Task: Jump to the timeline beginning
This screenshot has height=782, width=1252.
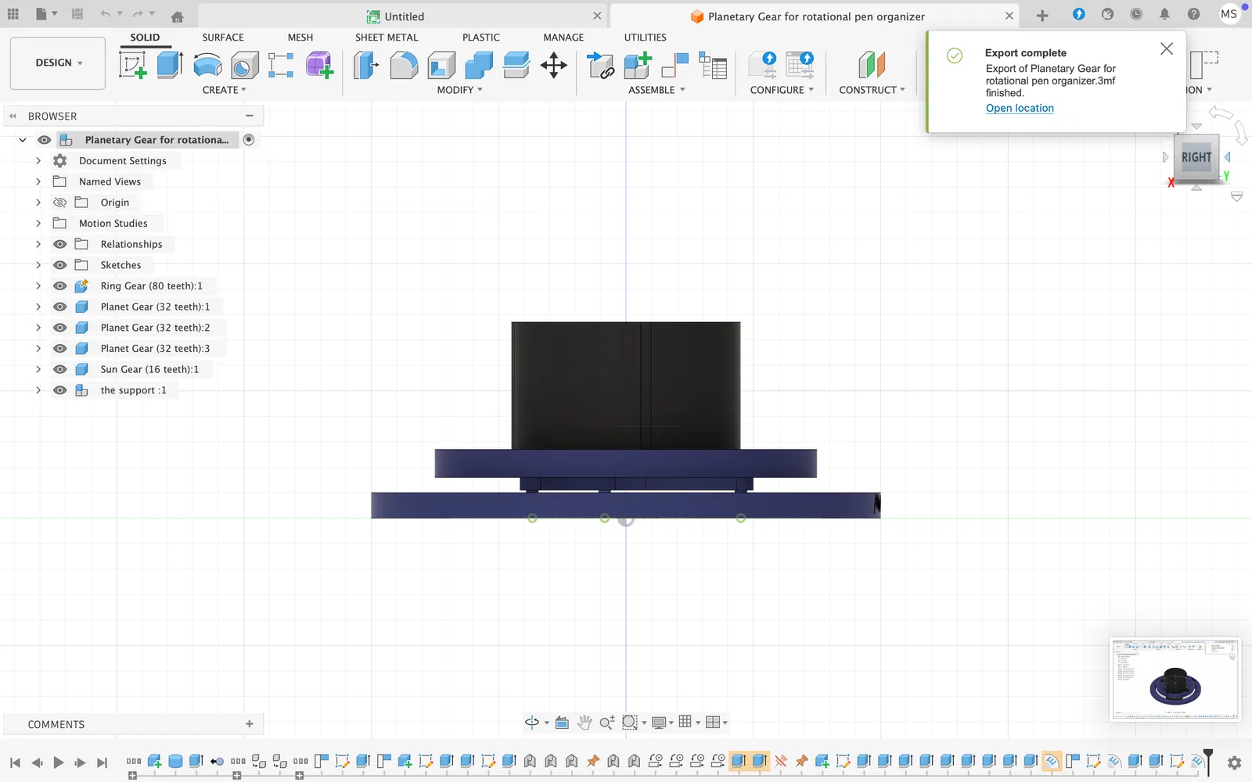Action: [x=15, y=762]
